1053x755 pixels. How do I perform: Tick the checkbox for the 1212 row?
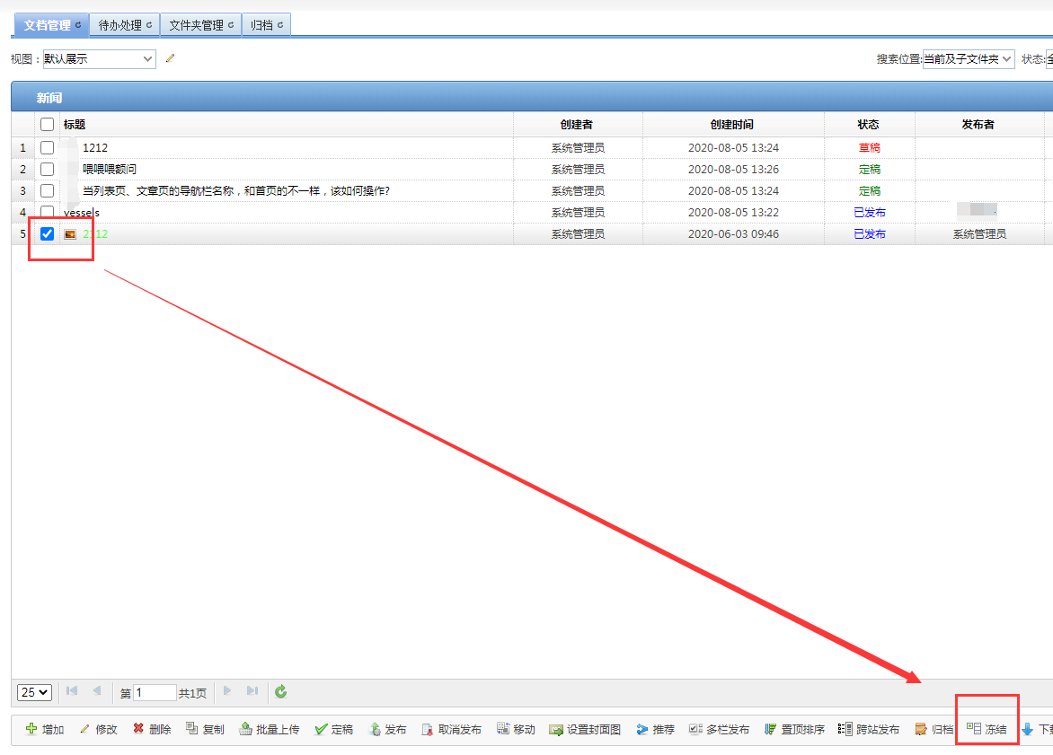[x=48, y=148]
